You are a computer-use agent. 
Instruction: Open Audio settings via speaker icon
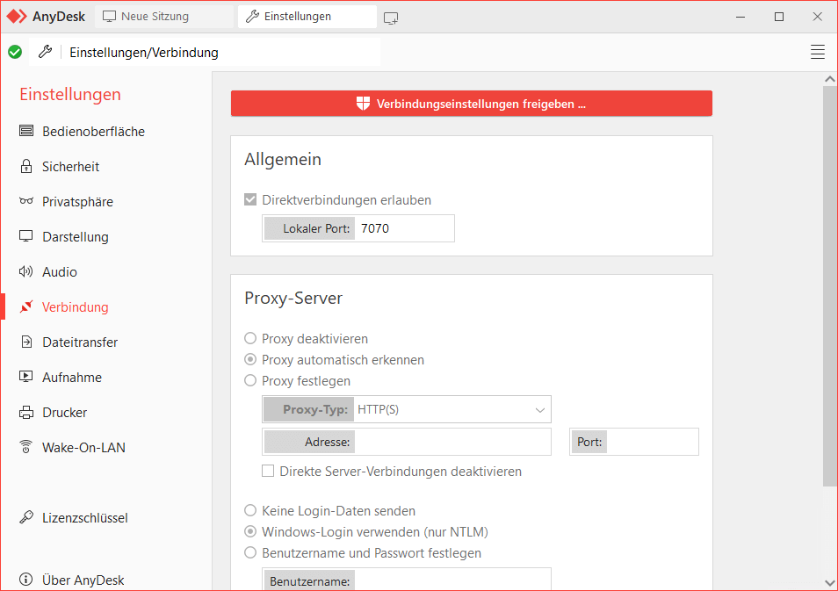coord(26,272)
